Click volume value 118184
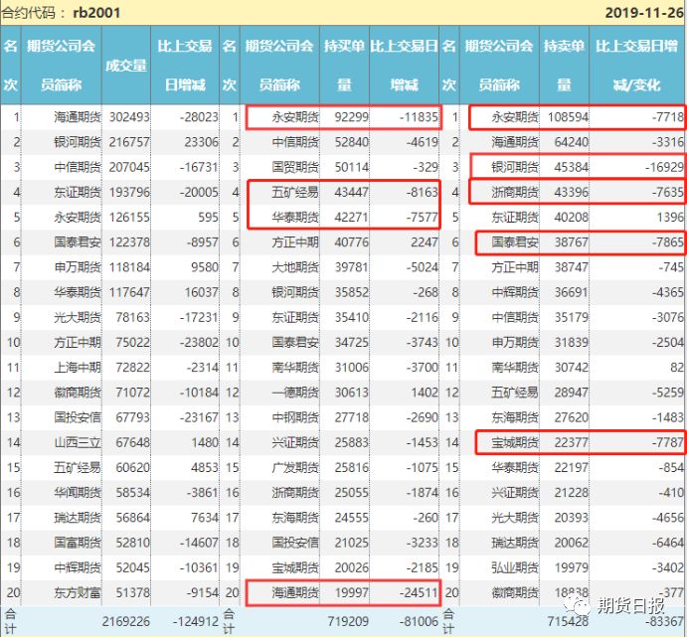Screen dimensions: 687x637 pos(129,266)
